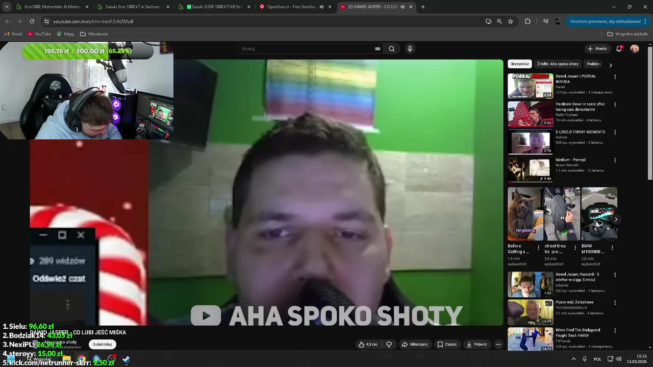This screenshot has height=367, width=653.
Task: Reload the page with the refresh icon
Action: tap(32, 21)
